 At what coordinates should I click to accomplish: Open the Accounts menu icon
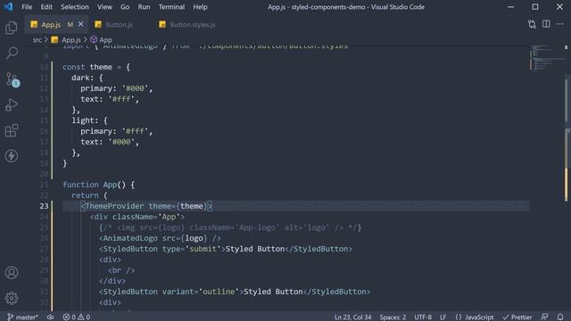12,273
